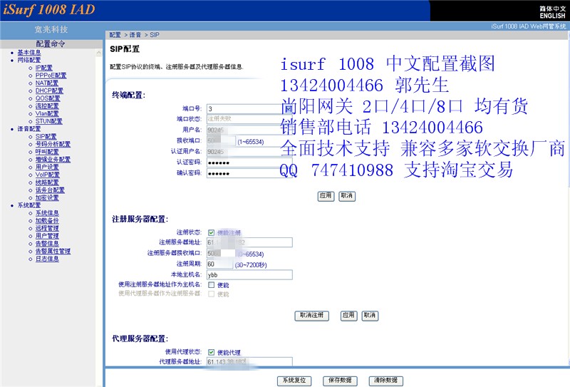The height and width of the screenshot is (387, 570).
Task: Open 号码分析配置 link
Action: coord(53,144)
